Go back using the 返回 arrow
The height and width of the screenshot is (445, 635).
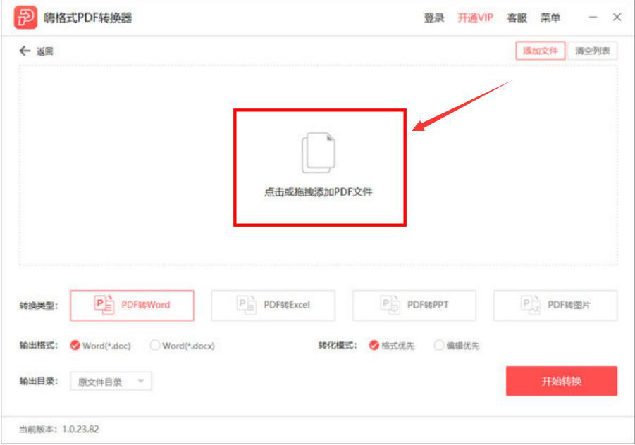pos(25,51)
